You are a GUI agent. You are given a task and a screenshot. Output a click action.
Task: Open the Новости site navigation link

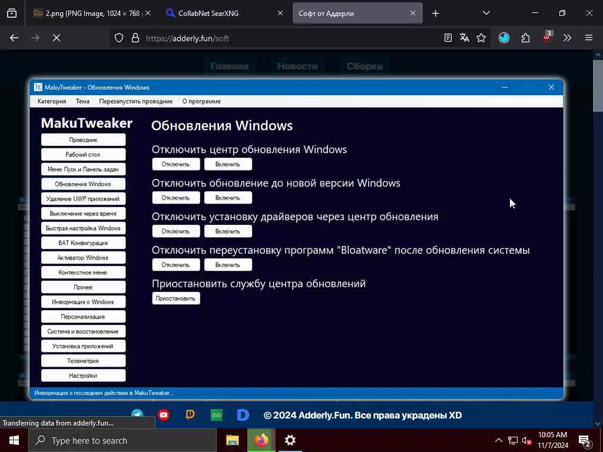click(297, 67)
